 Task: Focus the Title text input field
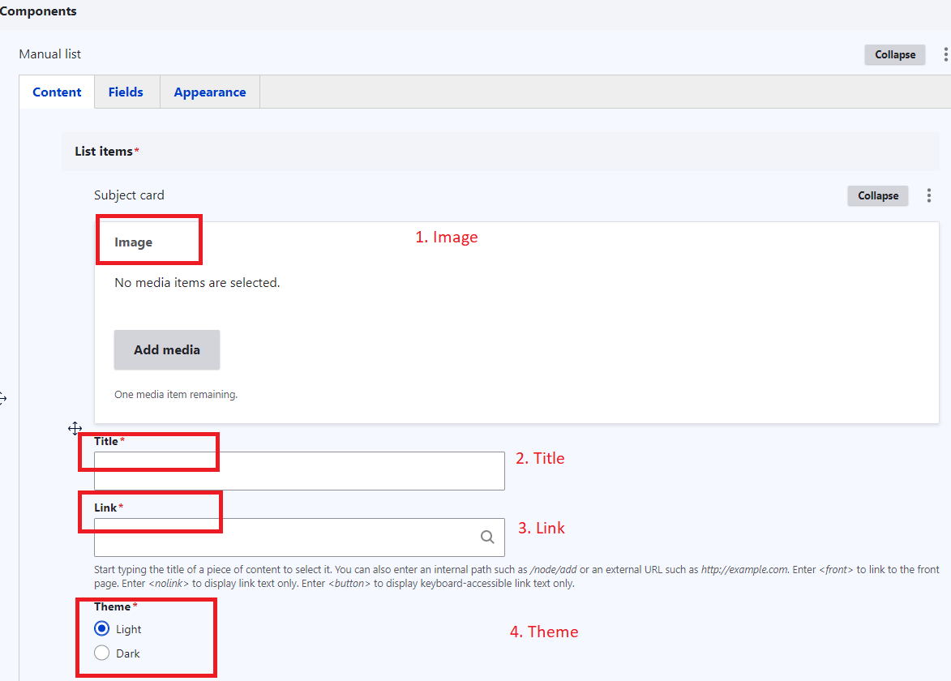299,471
